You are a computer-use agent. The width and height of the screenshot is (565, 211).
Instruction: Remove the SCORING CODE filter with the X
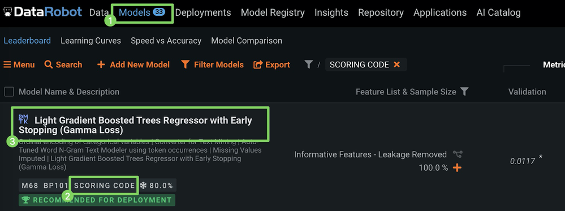396,64
